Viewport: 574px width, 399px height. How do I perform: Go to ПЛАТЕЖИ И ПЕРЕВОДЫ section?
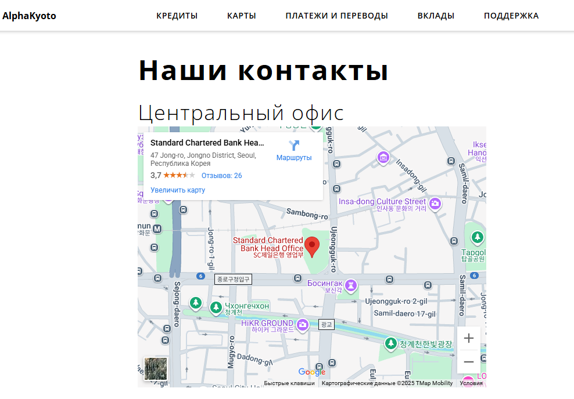[336, 16]
